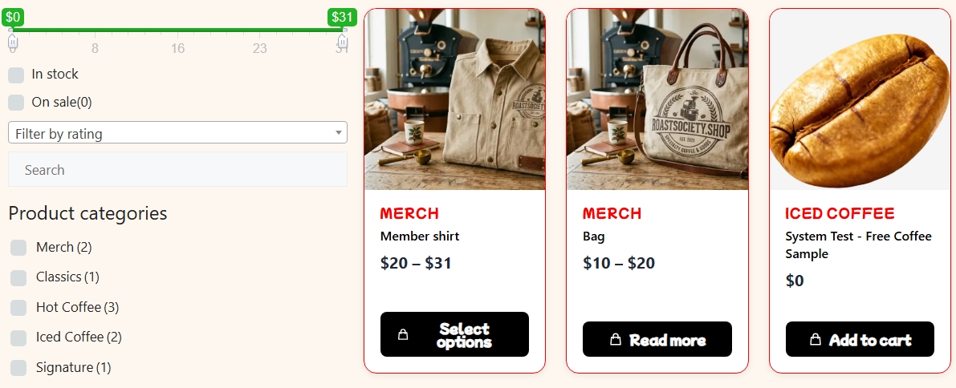
Task: Check the Classics category filter
Action: 18,277
